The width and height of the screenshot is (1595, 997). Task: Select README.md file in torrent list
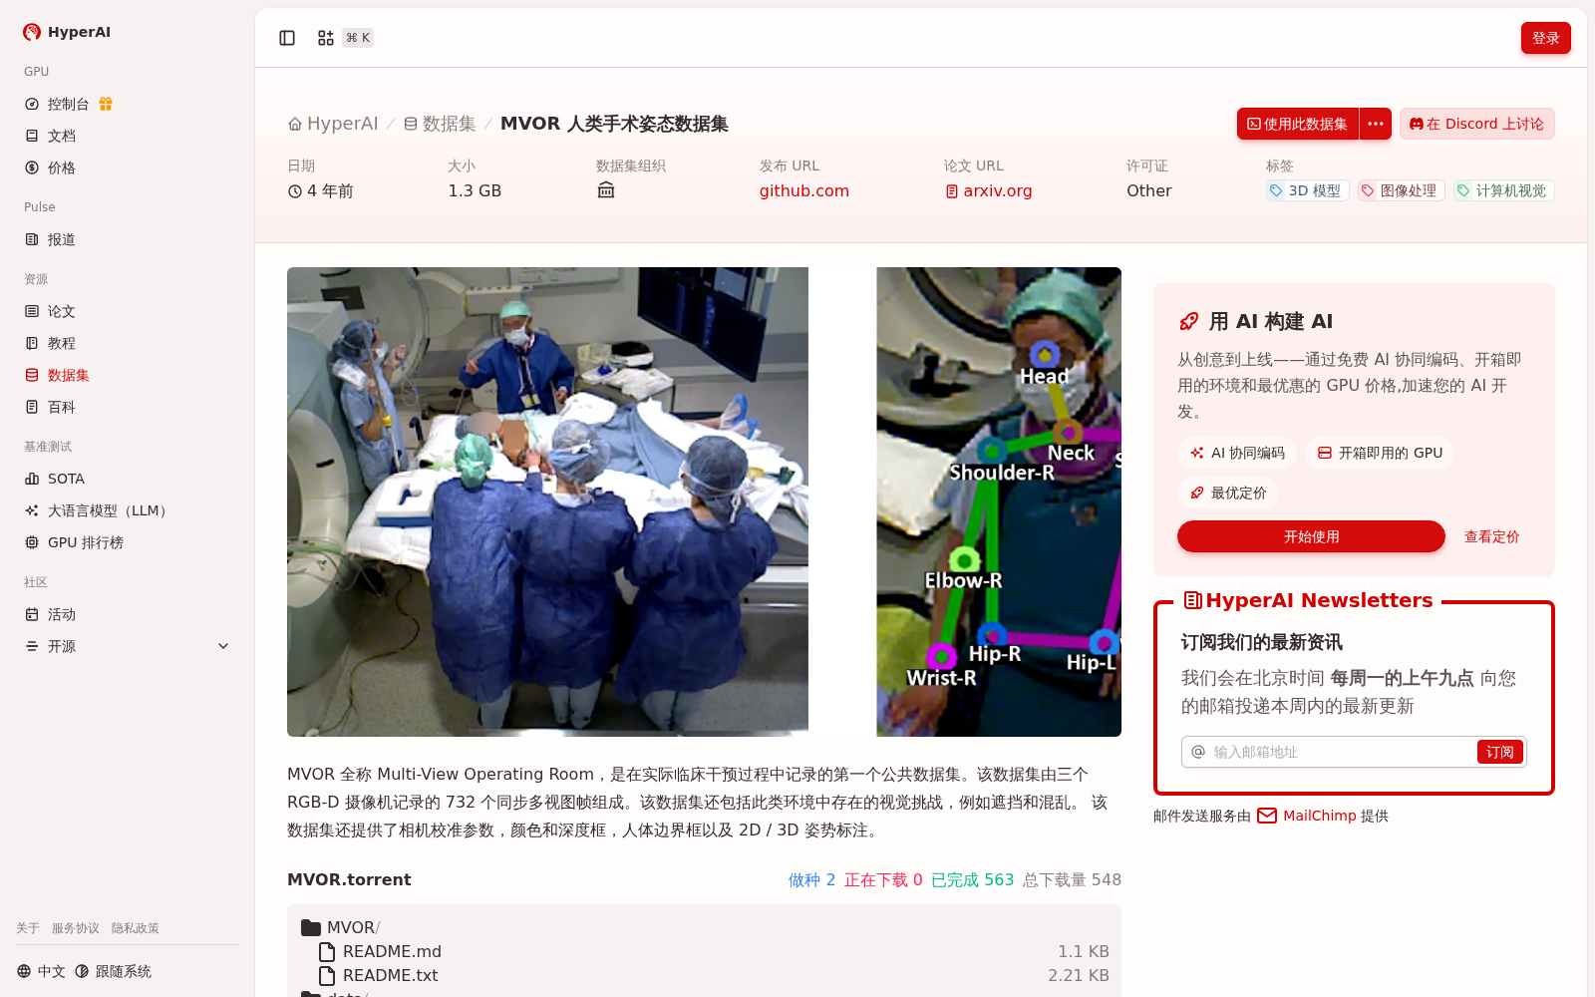click(704, 951)
